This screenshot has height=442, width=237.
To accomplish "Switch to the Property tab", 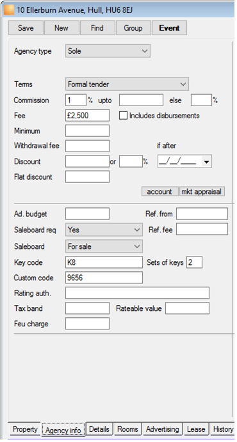I will click(25, 429).
